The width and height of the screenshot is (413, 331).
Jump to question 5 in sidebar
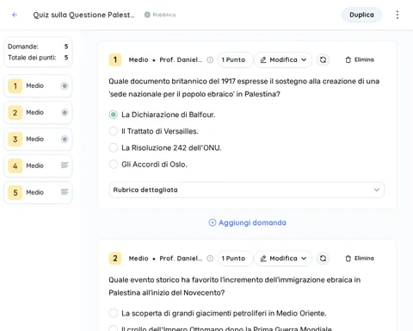tap(38, 192)
